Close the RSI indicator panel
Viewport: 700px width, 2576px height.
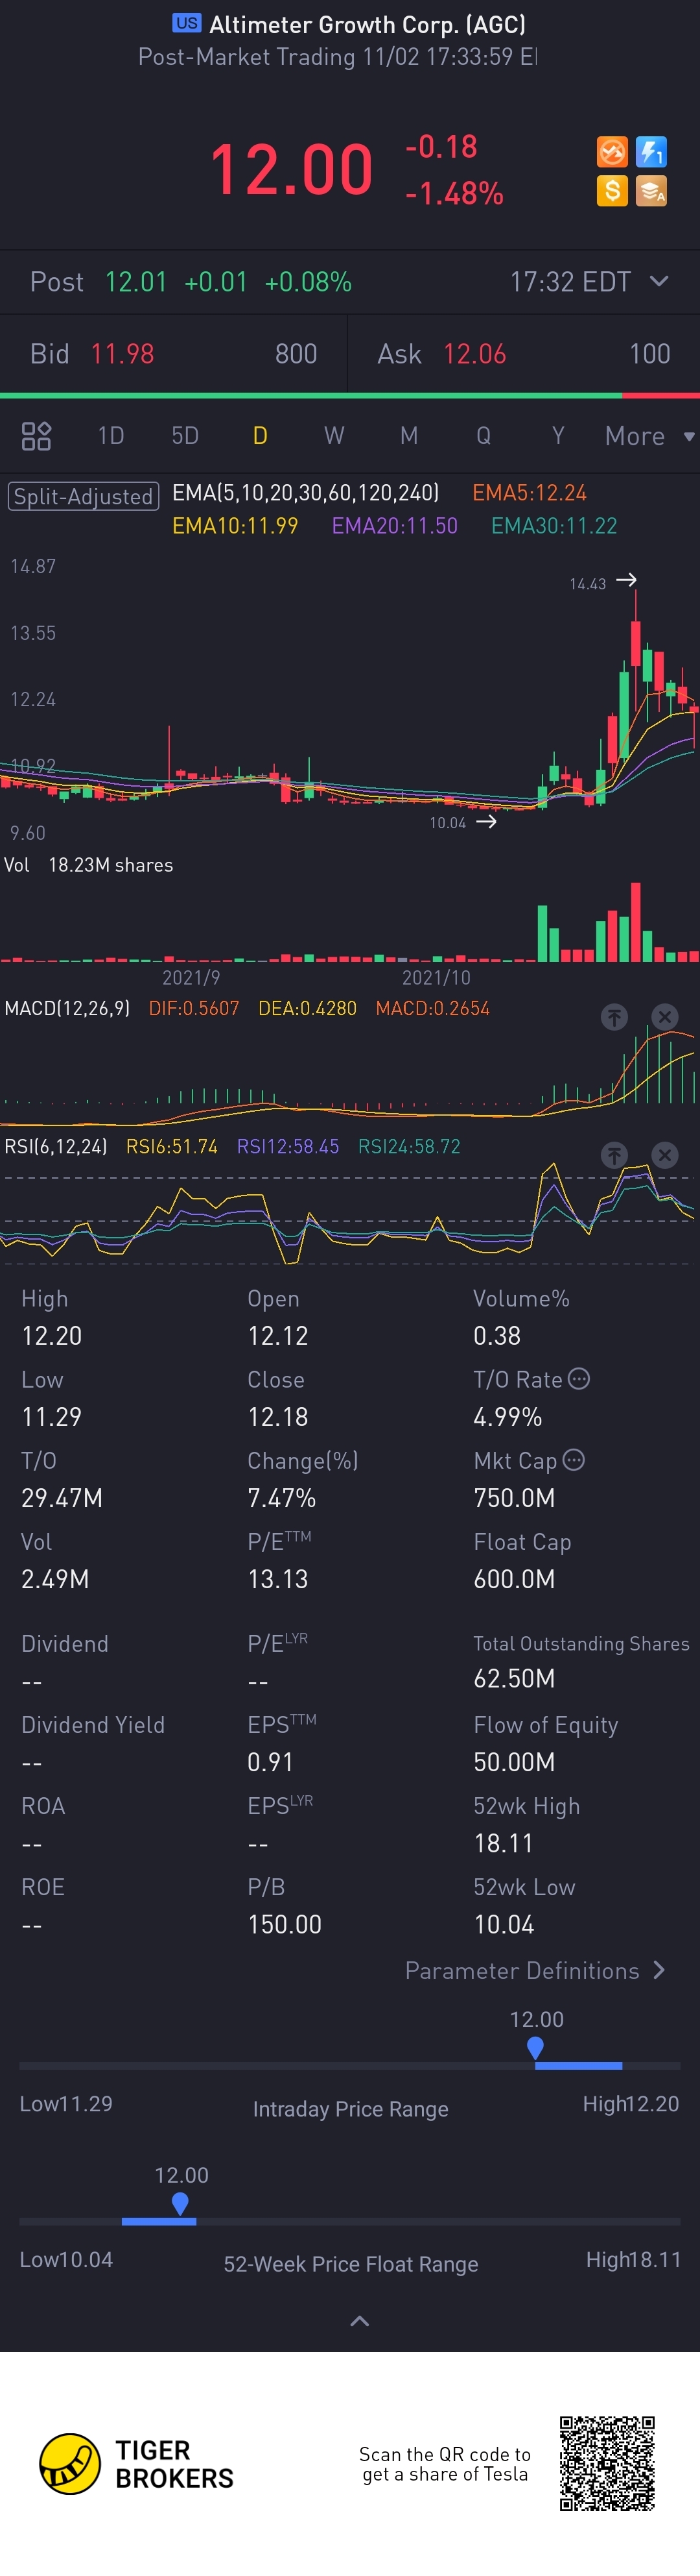point(664,1155)
